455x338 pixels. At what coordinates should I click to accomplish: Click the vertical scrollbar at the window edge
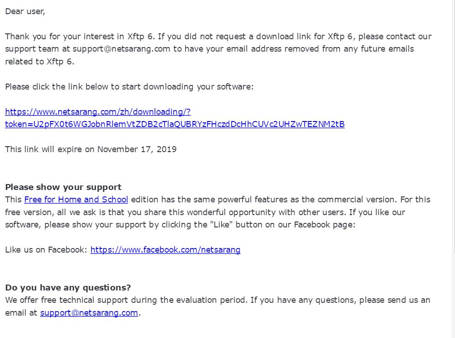tap(453, 169)
